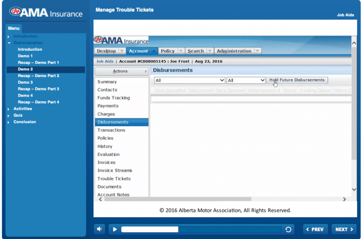364x239 pixels.
Task: Go back with the PREV button
Action: coord(315,229)
